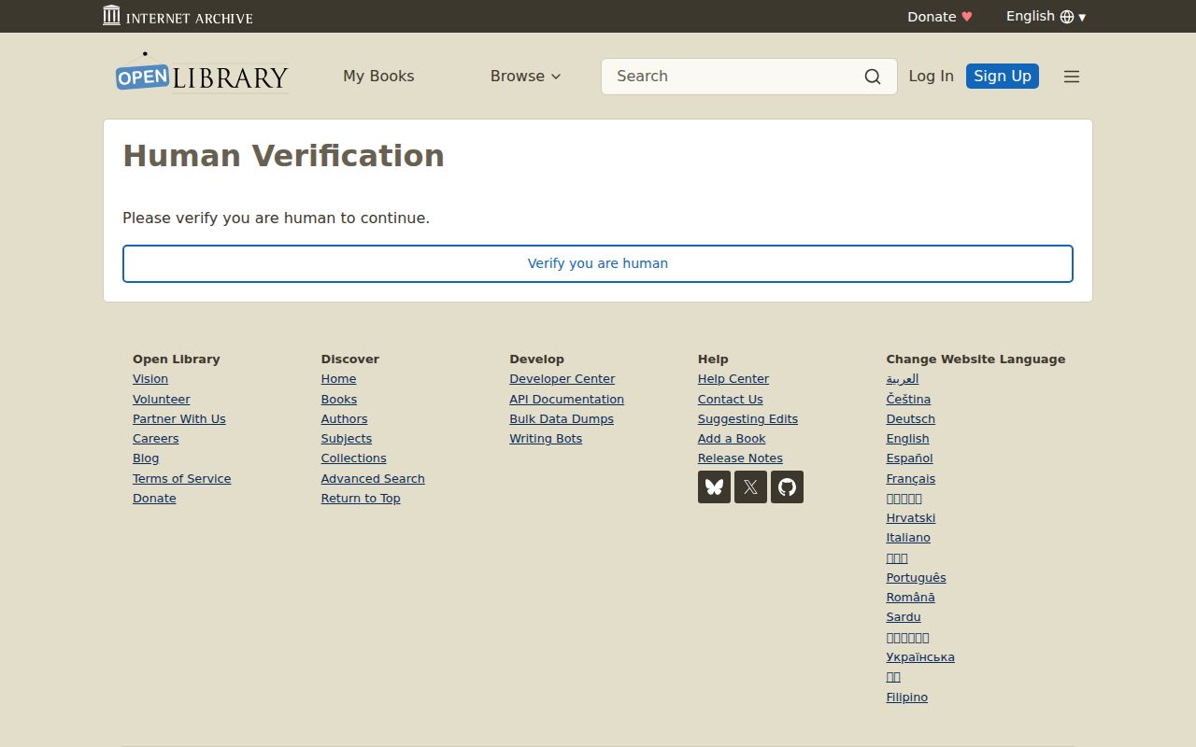Open the Books link under Discover

click(x=339, y=399)
